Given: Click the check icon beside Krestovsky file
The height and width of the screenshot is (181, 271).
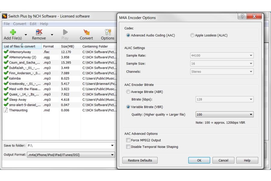Looking at the screenshot, I should (6, 84).
